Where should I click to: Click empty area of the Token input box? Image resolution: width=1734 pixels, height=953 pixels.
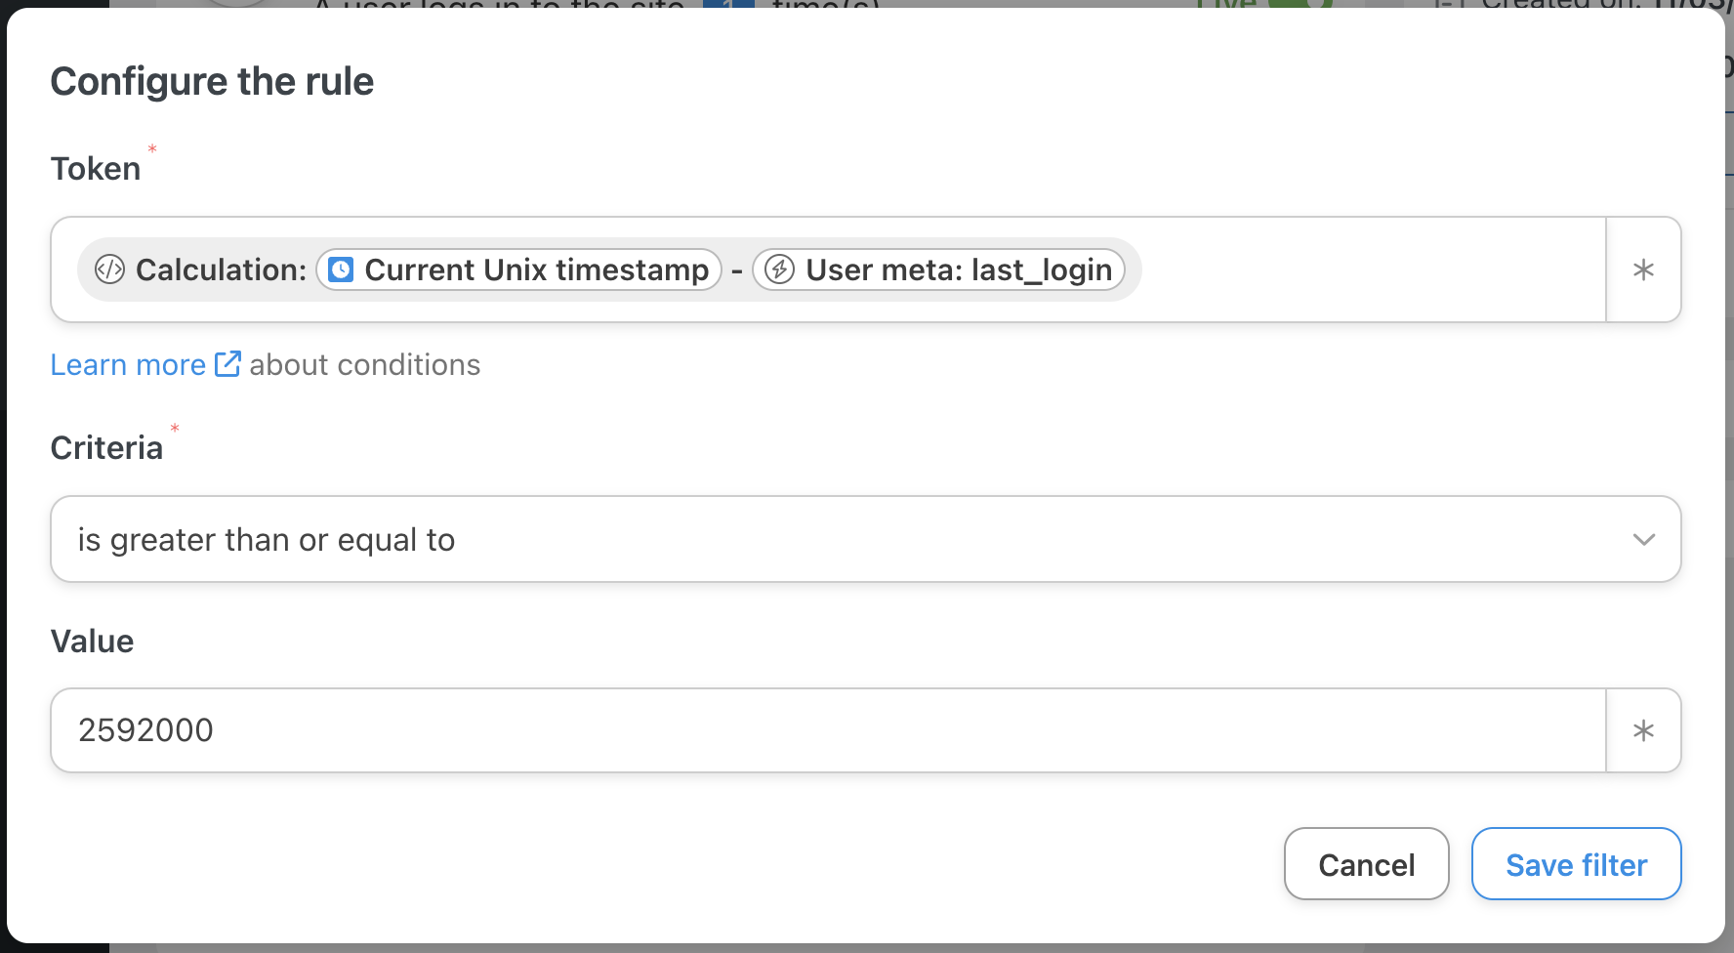point(1372,269)
